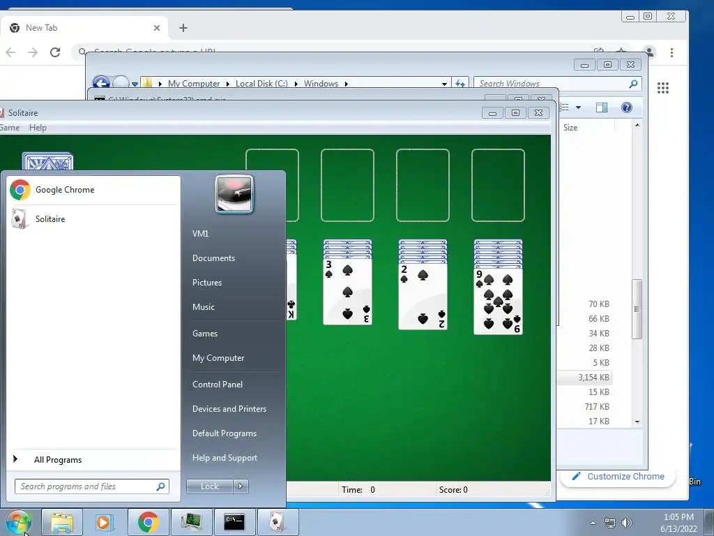Select the 2 of spades card
Image resolution: width=714 pixels, height=536 pixels.
423,296
